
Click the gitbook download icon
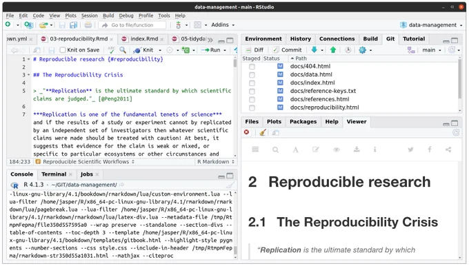click(357, 149)
